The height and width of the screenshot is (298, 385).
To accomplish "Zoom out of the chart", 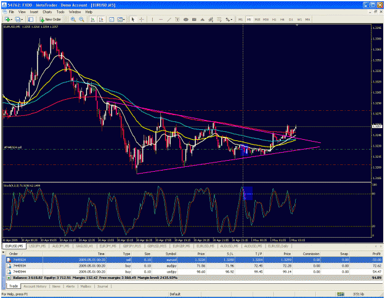I will pos(81,19).
